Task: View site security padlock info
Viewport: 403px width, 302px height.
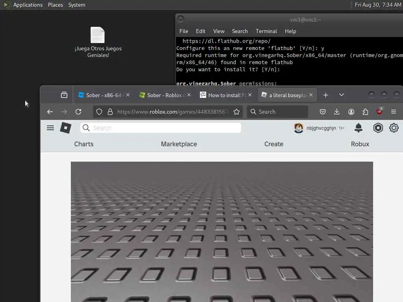Action: pyautogui.click(x=110, y=112)
